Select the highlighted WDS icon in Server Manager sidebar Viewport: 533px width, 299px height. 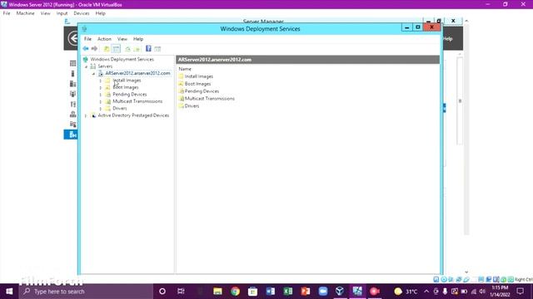[x=71, y=135]
